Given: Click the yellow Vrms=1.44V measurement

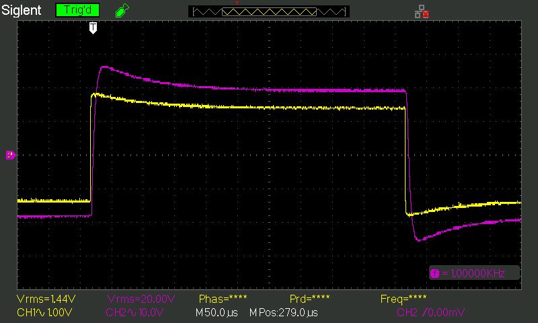Looking at the screenshot, I should tap(46, 299).
